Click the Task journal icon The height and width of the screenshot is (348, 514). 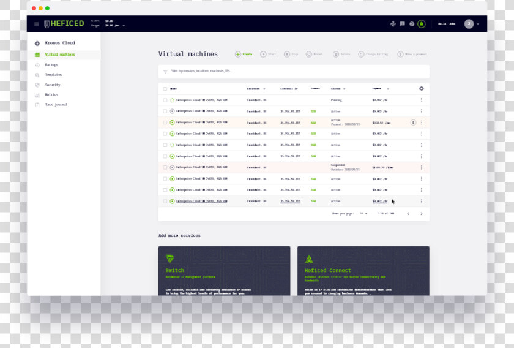(37, 105)
